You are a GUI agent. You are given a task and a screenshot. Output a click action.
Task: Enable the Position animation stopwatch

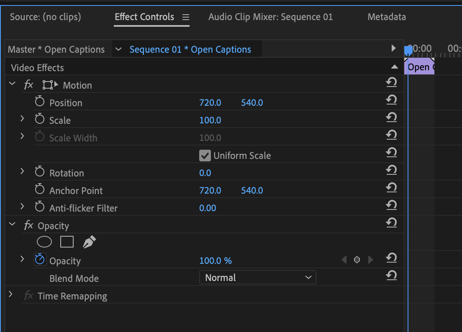tap(40, 102)
